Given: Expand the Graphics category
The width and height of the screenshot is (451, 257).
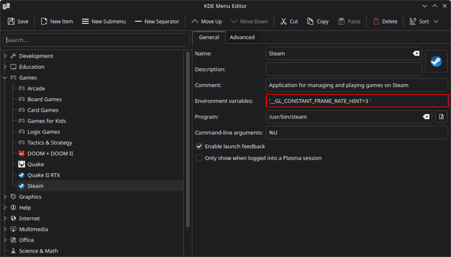Looking at the screenshot, I should [x=4, y=197].
